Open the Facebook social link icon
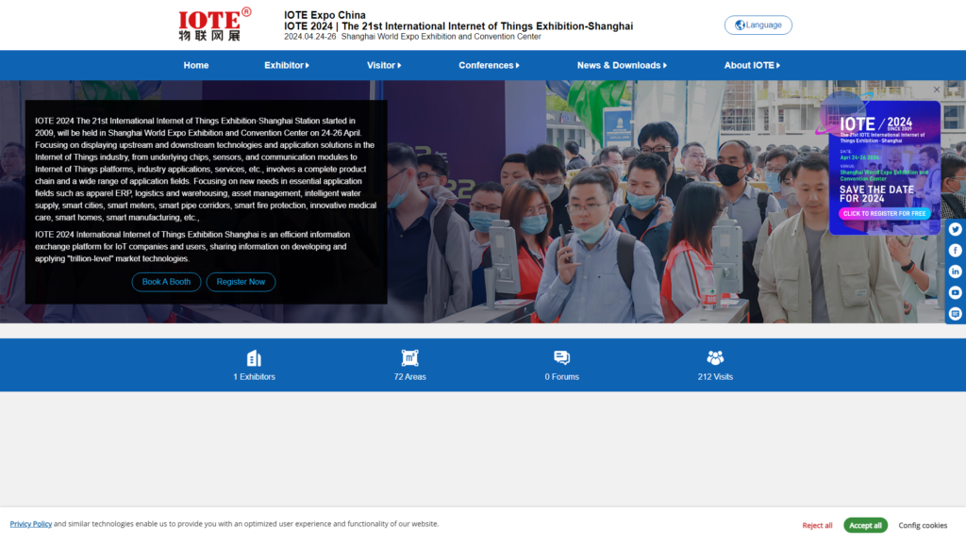This screenshot has height=543, width=966. point(955,251)
